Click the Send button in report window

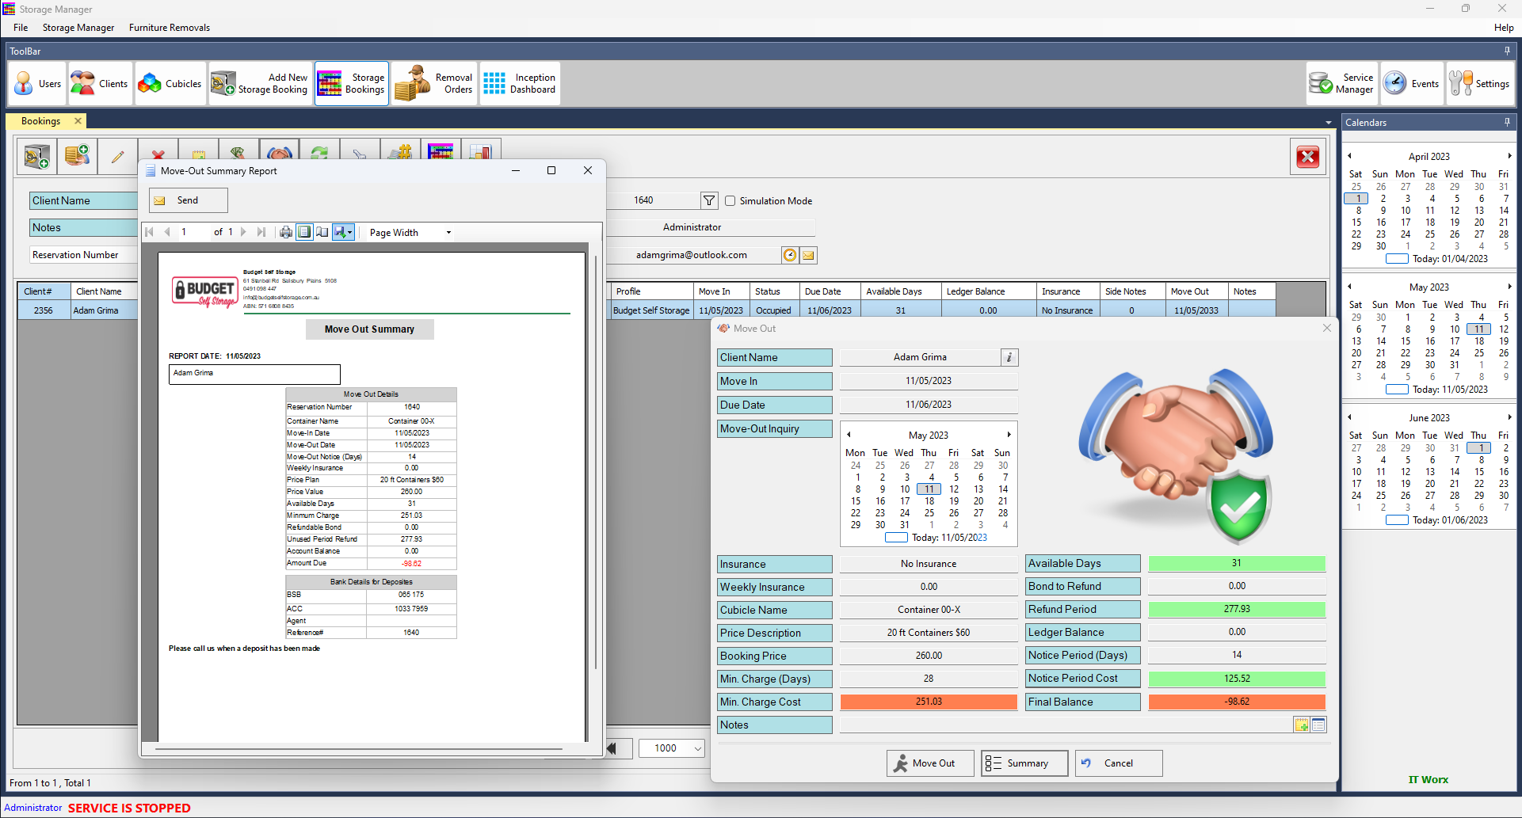tap(188, 200)
